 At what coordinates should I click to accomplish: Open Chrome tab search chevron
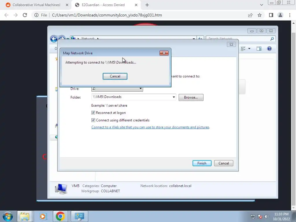pyautogui.click(x=261, y=5)
